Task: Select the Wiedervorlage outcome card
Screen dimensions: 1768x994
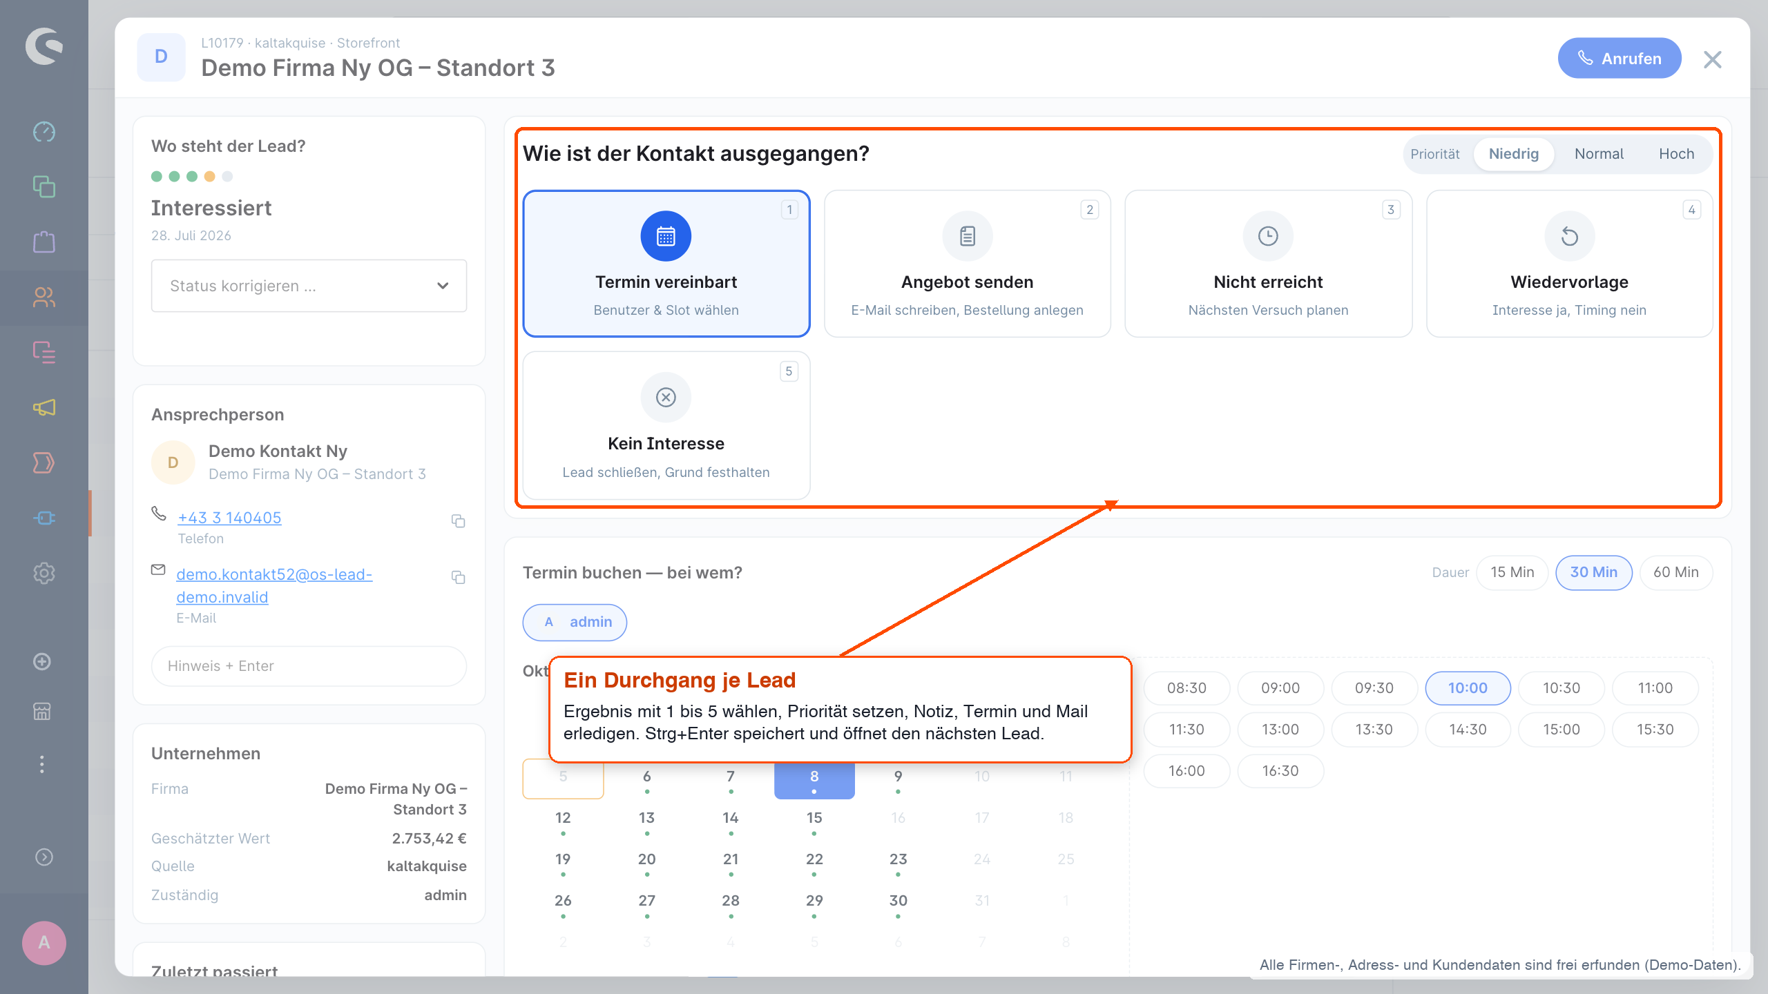Action: click(1569, 264)
